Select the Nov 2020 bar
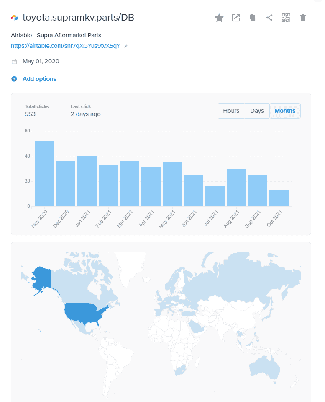 click(x=44, y=173)
